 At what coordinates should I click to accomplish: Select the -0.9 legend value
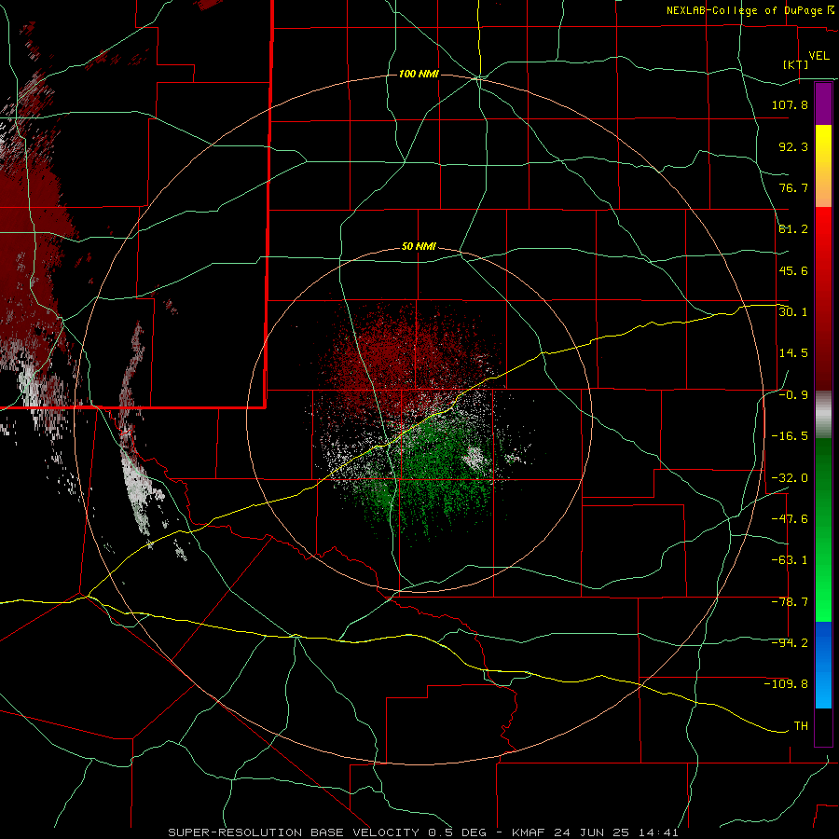793,395
